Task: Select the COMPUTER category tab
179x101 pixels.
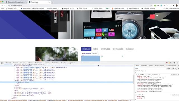Action: (x=106, y=49)
